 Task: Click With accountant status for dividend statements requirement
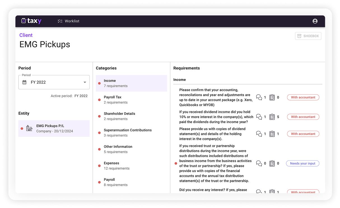303,134
